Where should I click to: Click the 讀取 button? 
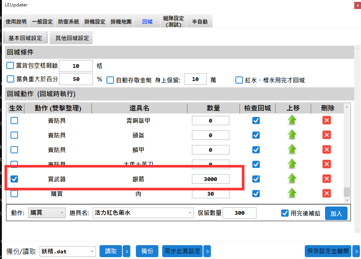[x=111, y=251]
